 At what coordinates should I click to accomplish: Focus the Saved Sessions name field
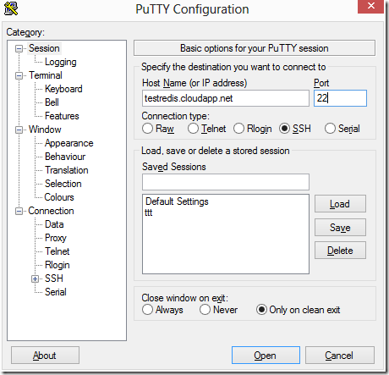pyautogui.click(x=226, y=182)
